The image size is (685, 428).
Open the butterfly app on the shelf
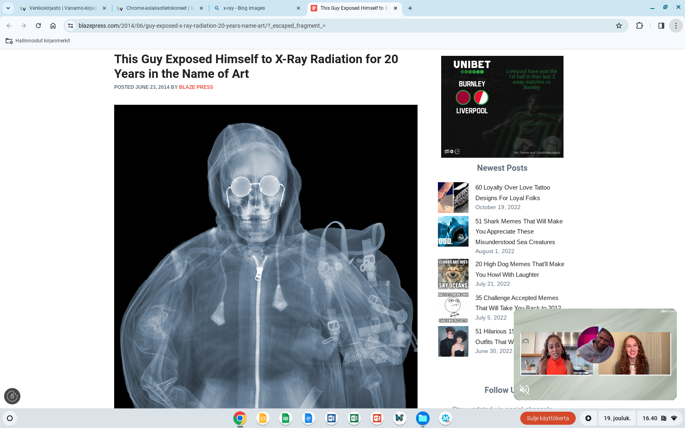[400, 418]
